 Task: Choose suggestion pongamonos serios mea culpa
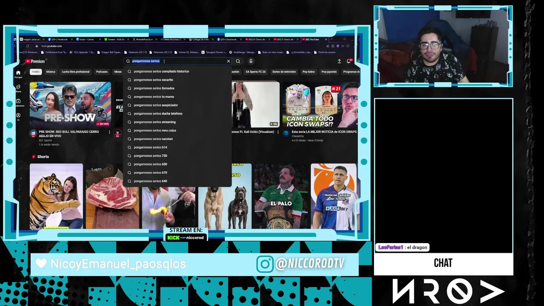(x=178, y=130)
